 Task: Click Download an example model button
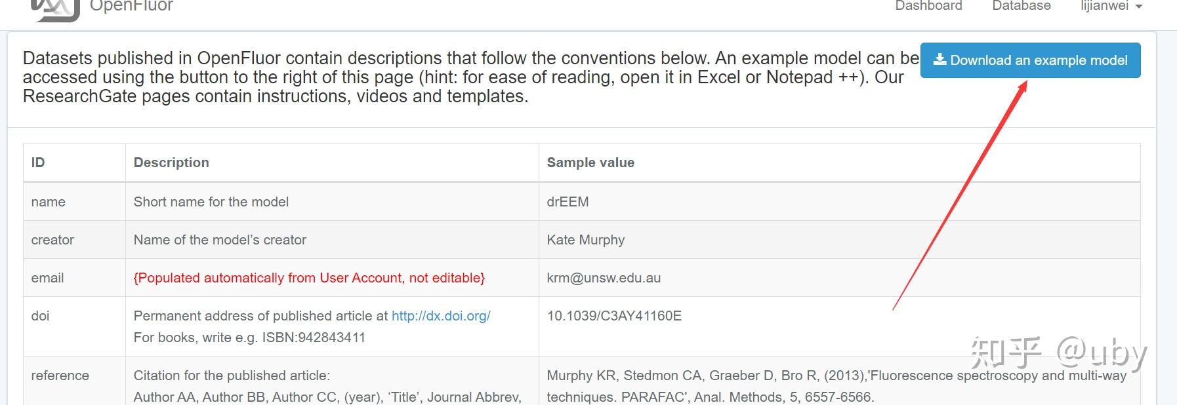[1030, 60]
